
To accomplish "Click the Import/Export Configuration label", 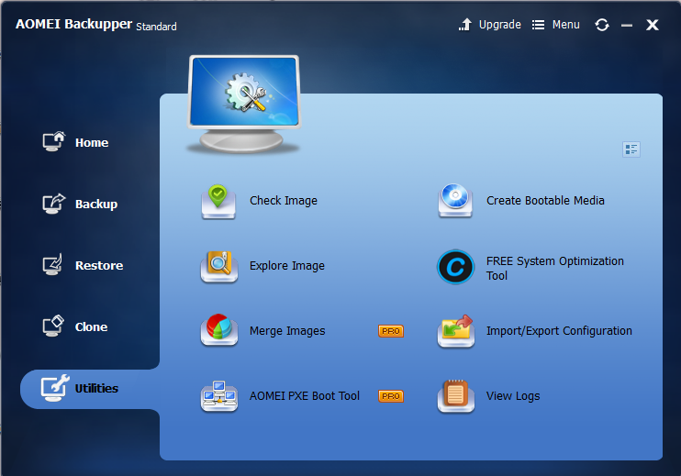I will (x=559, y=331).
